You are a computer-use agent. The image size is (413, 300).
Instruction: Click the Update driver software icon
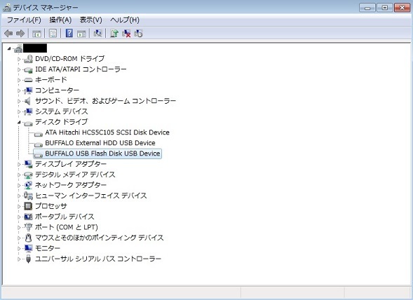click(x=114, y=34)
